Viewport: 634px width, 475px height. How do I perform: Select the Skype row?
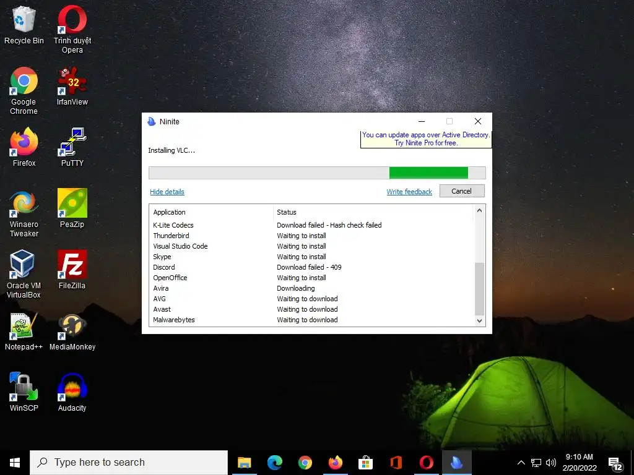(x=311, y=257)
